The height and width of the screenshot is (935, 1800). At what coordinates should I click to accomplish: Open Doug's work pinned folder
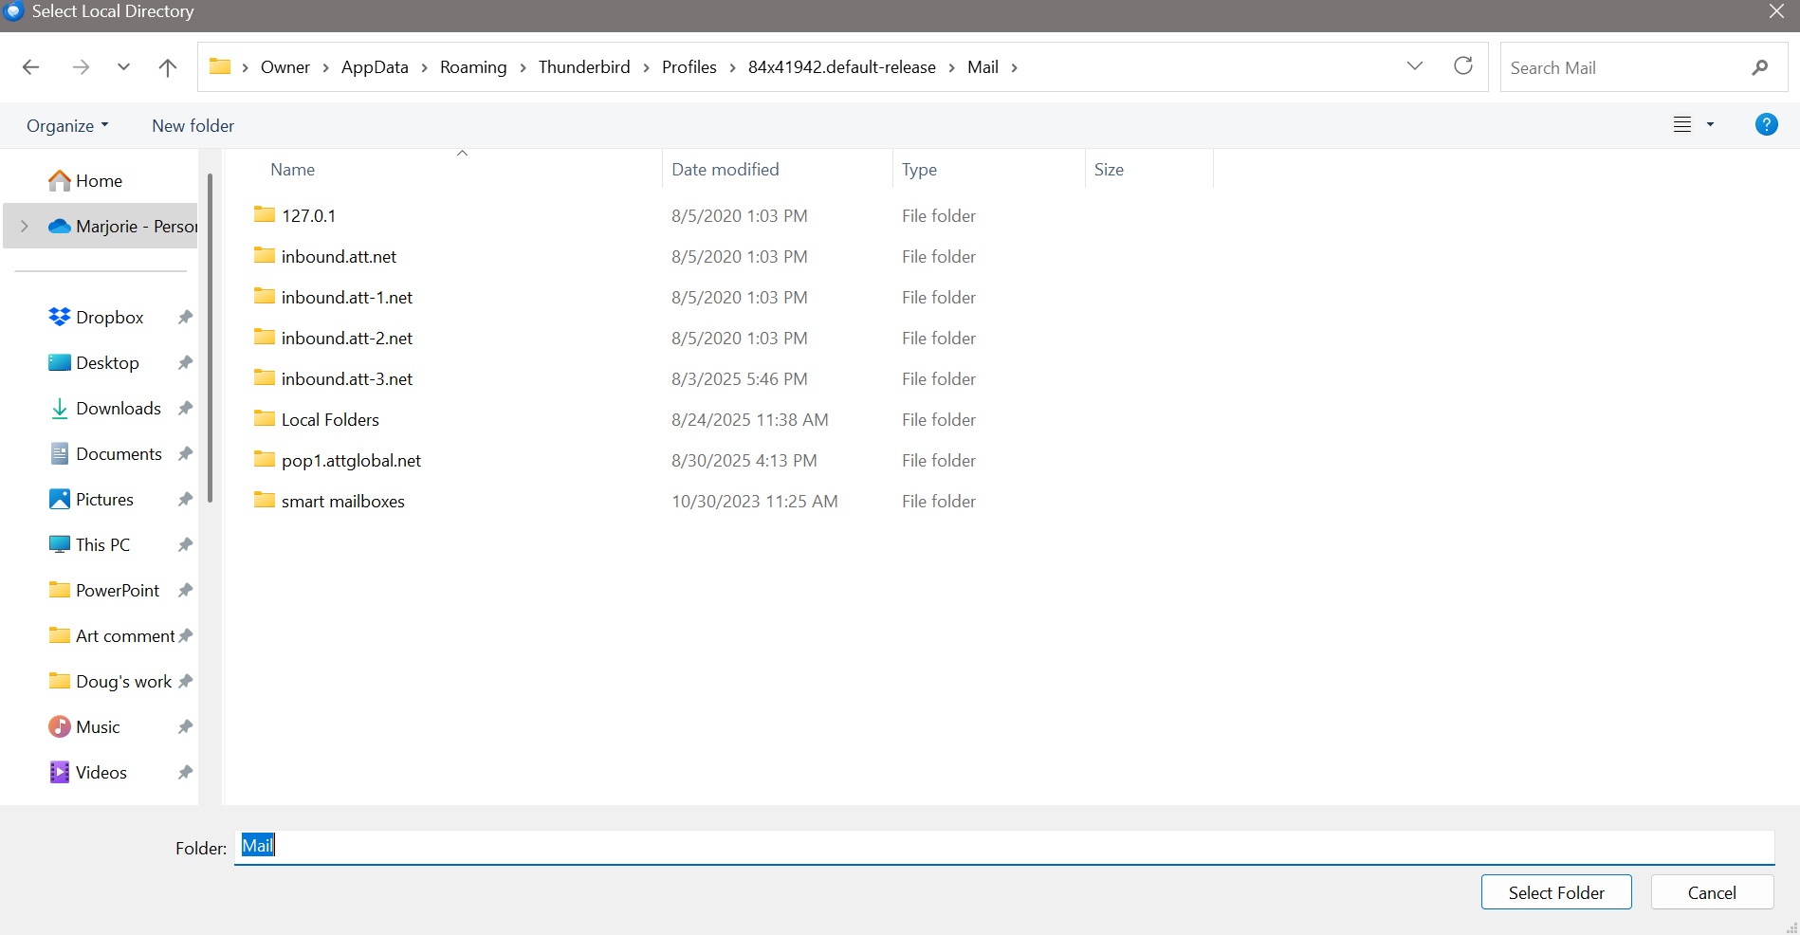click(123, 681)
